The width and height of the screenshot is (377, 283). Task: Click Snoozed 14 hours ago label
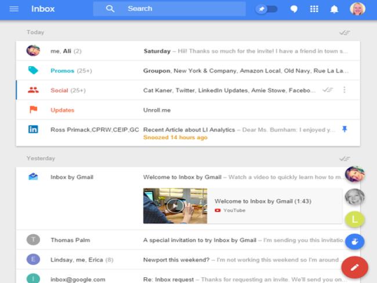175,137
